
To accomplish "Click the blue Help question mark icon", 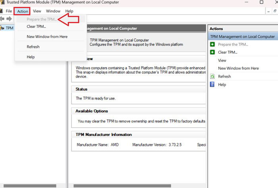I will pos(212,84).
